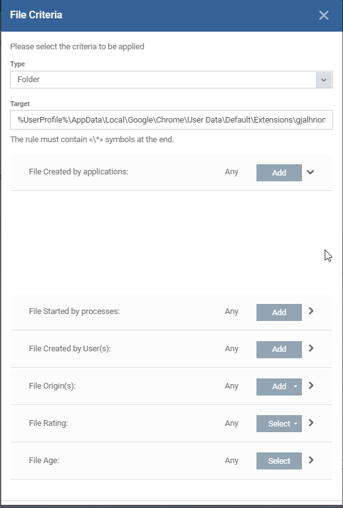Screen dimensions: 343x508
Task: Collapse the File Created by applications section
Action: coord(310,172)
